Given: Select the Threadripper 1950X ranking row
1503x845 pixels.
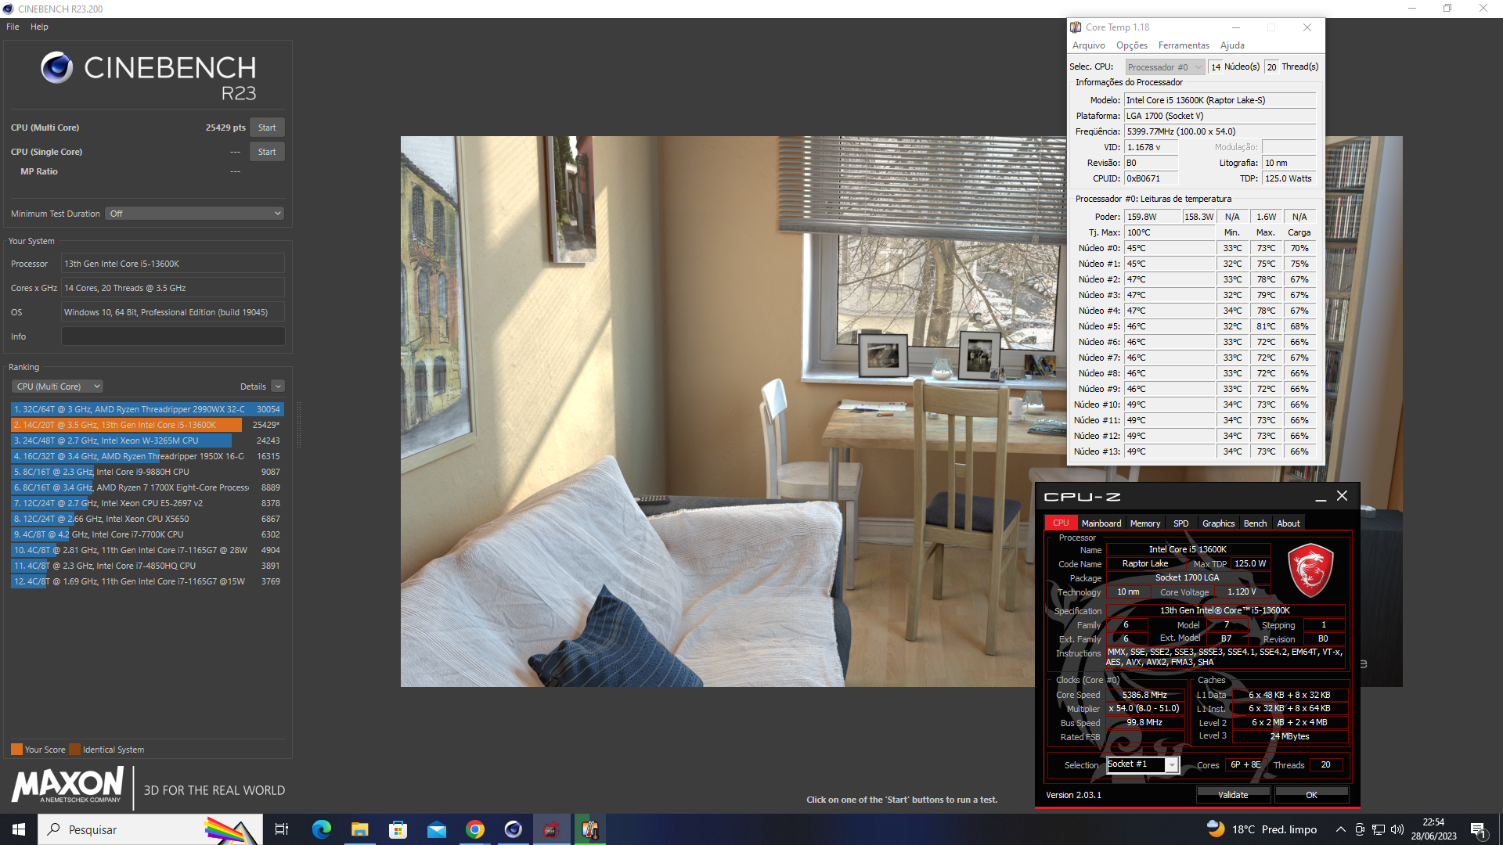Looking at the screenshot, I should coord(147,456).
